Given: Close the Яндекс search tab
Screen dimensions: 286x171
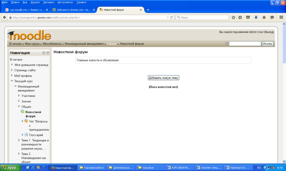Looking at the screenshot, I should [47, 10].
